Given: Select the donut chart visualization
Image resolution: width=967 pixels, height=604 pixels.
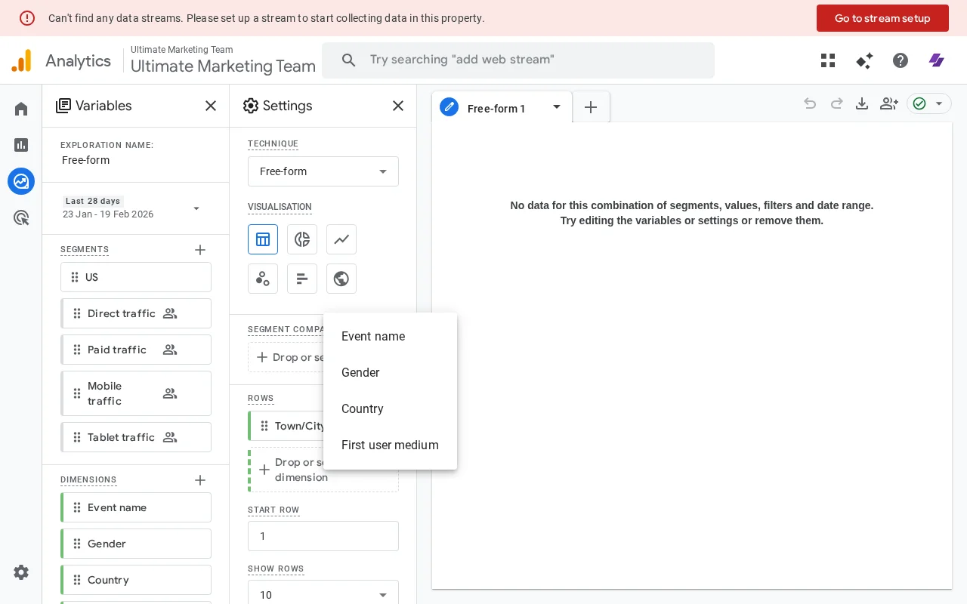Looking at the screenshot, I should click(302, 239).
